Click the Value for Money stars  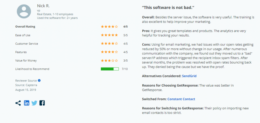click(x=109, y=60)
